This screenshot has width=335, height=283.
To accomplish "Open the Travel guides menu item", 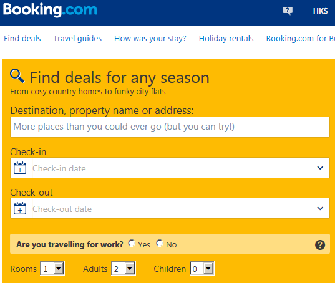I will point(77,39).
